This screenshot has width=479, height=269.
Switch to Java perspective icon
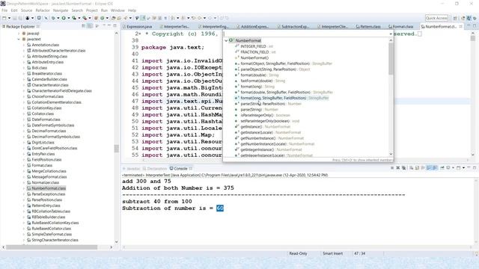[469, 18]
